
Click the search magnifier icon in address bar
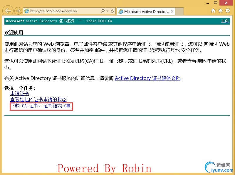(x=103, y=11)
